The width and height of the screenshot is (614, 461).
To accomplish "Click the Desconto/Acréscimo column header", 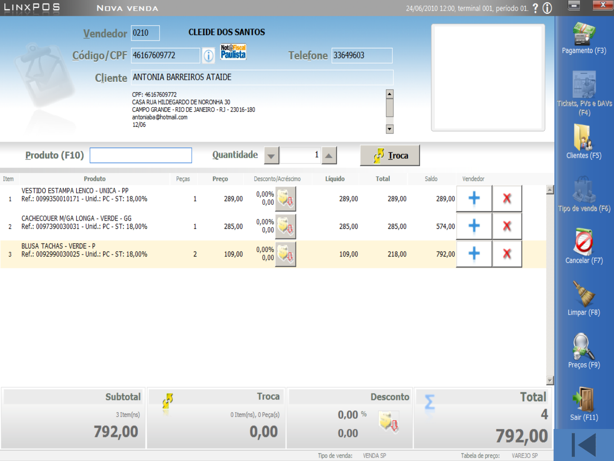I will tap(277, 179).
